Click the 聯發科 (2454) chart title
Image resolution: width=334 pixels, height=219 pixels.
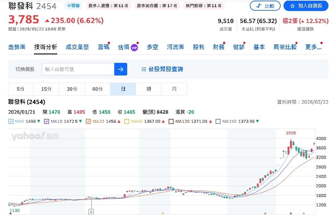click(27, 102)
